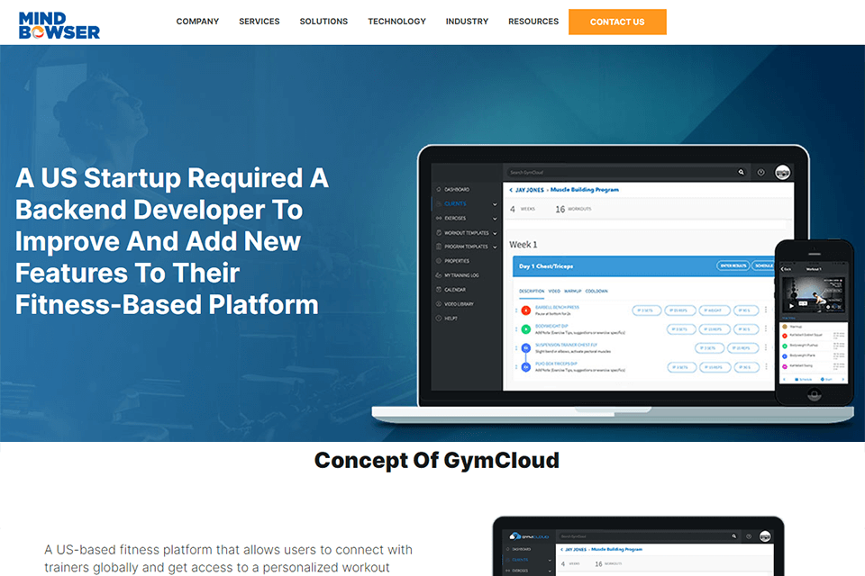Open the Industry menu
Viewport: 865px width, 576px height.
coord(468,22)
